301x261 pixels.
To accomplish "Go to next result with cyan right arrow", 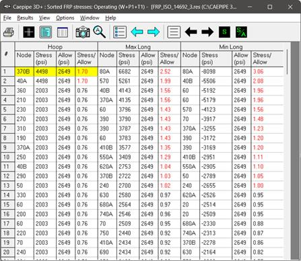I will (x=154, y=32).
